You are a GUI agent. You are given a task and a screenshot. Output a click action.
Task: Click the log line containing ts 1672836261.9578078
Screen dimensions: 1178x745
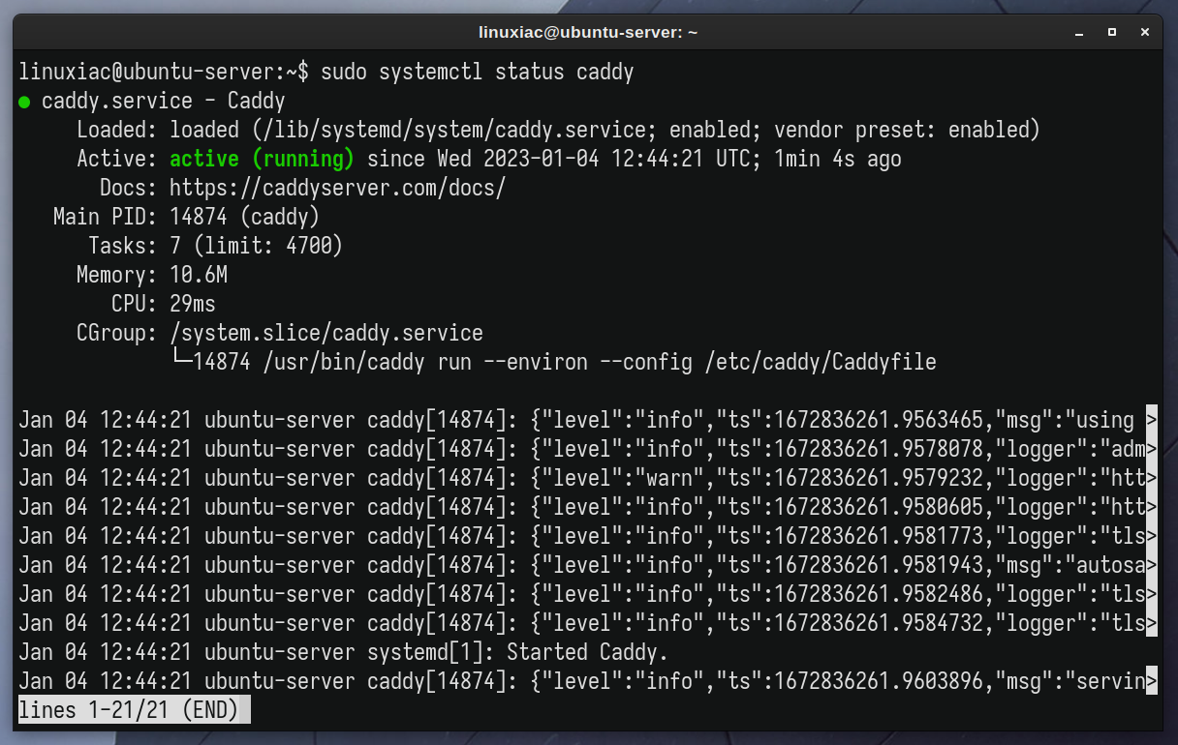pos(587,449)
